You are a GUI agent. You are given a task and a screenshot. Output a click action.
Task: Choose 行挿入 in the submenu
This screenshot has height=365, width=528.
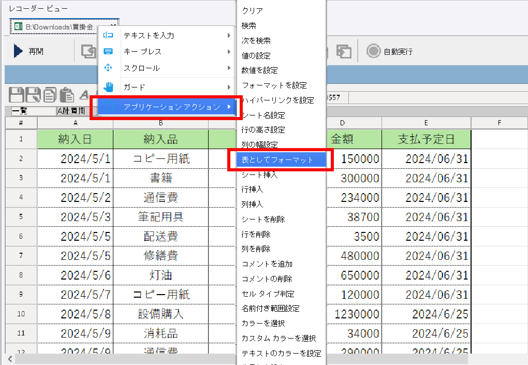[x=281, y=189]
